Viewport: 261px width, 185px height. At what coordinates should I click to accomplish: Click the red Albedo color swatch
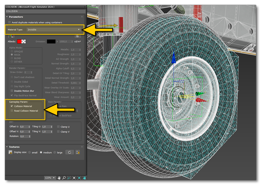(x=20, y=41)
